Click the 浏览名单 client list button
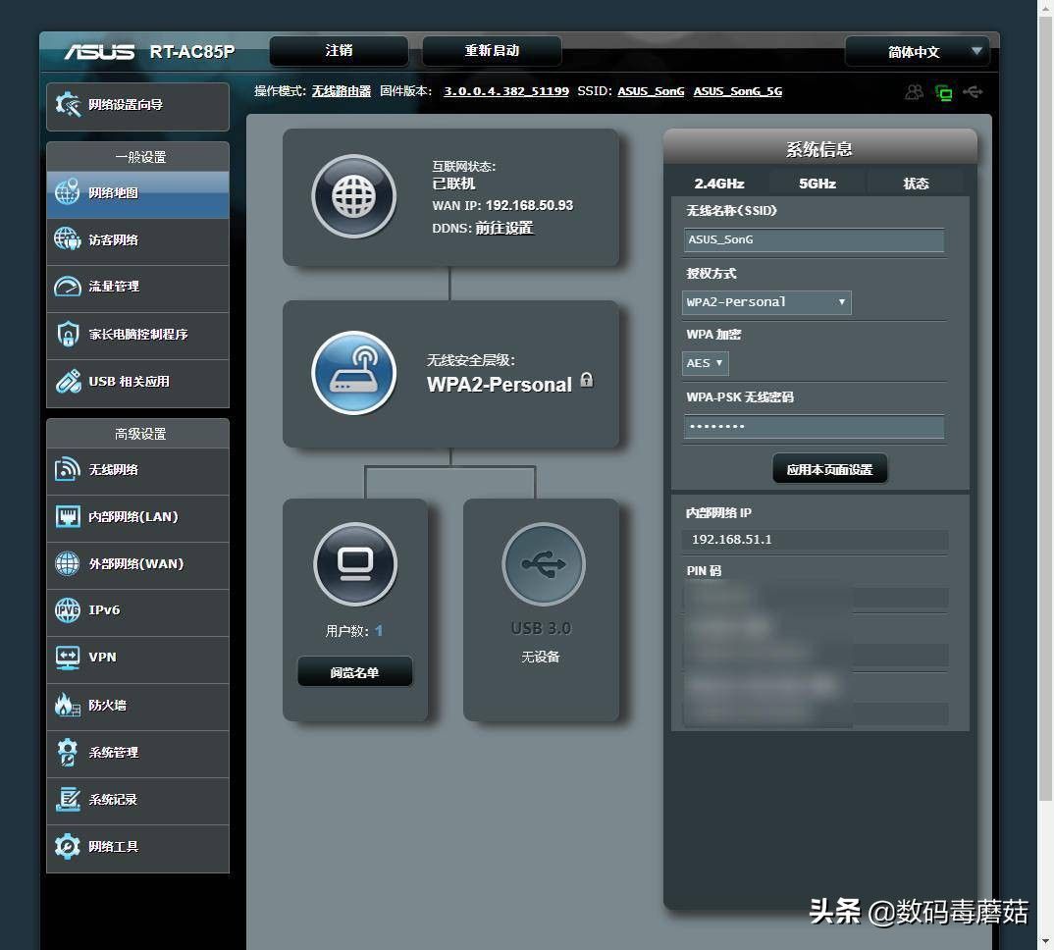Viewport: 1054px width, 950px height. click(x=354, y=672)
